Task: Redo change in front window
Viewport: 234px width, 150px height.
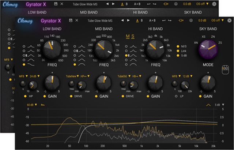Action: pyautogui.click(x=170, y=20)
